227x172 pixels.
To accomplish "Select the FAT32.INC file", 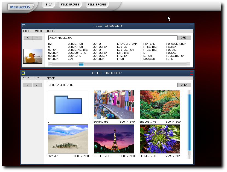I will point(149,50).
